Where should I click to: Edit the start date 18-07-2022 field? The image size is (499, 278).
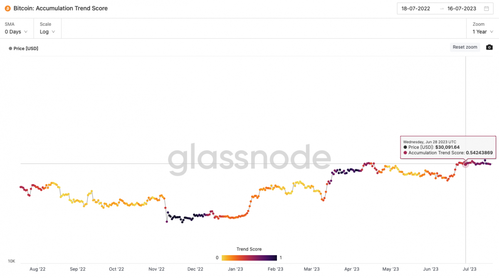coord(415,8)
